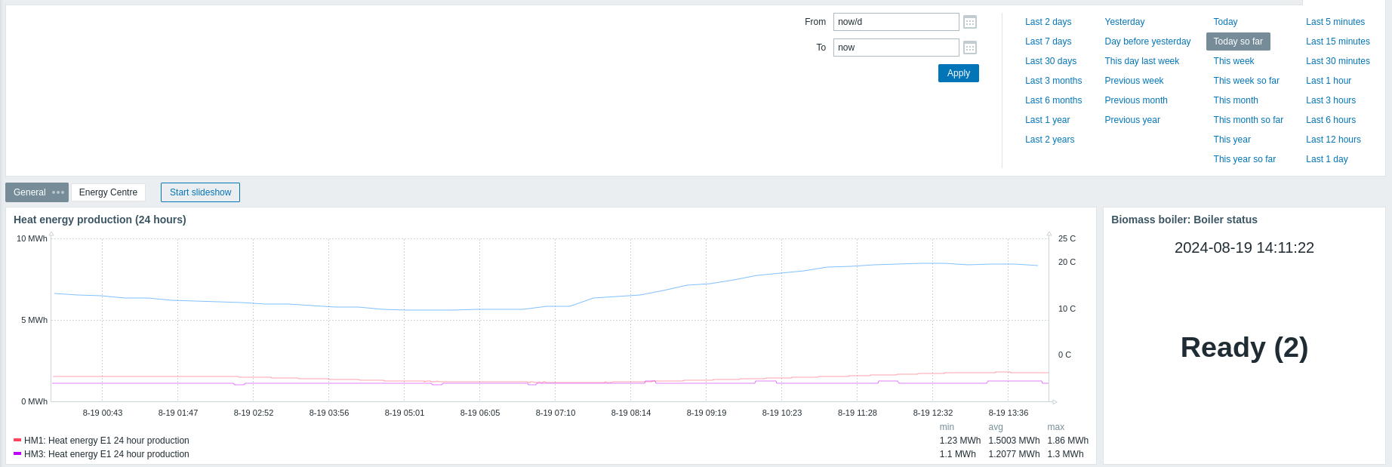The width and height of the screenshot is (1392, 467).
Task: Open the General page options dots
Action: [x=58, y=192]
